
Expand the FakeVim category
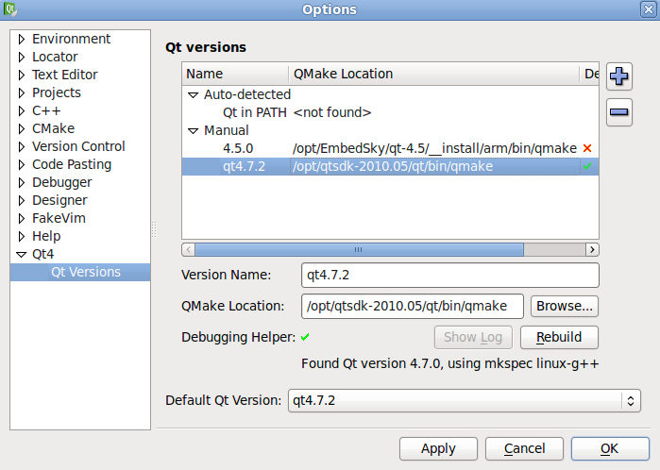22,218
